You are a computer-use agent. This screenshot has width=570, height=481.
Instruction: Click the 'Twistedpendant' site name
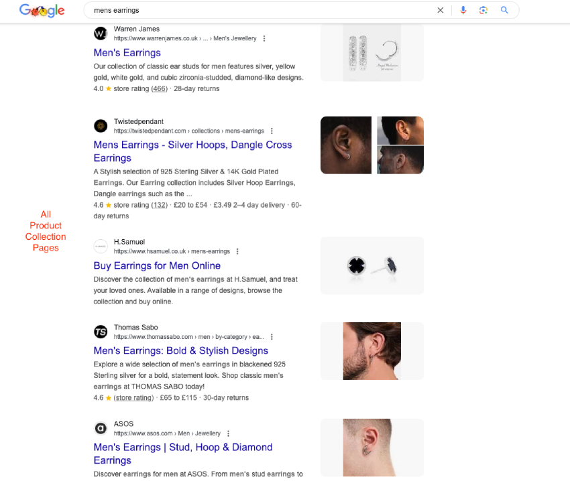pyautogui.click(x=139, y=121)
